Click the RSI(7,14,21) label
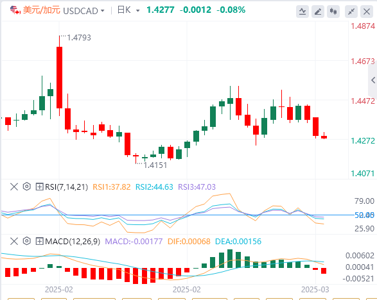377x300 pixels. (67, 187)
